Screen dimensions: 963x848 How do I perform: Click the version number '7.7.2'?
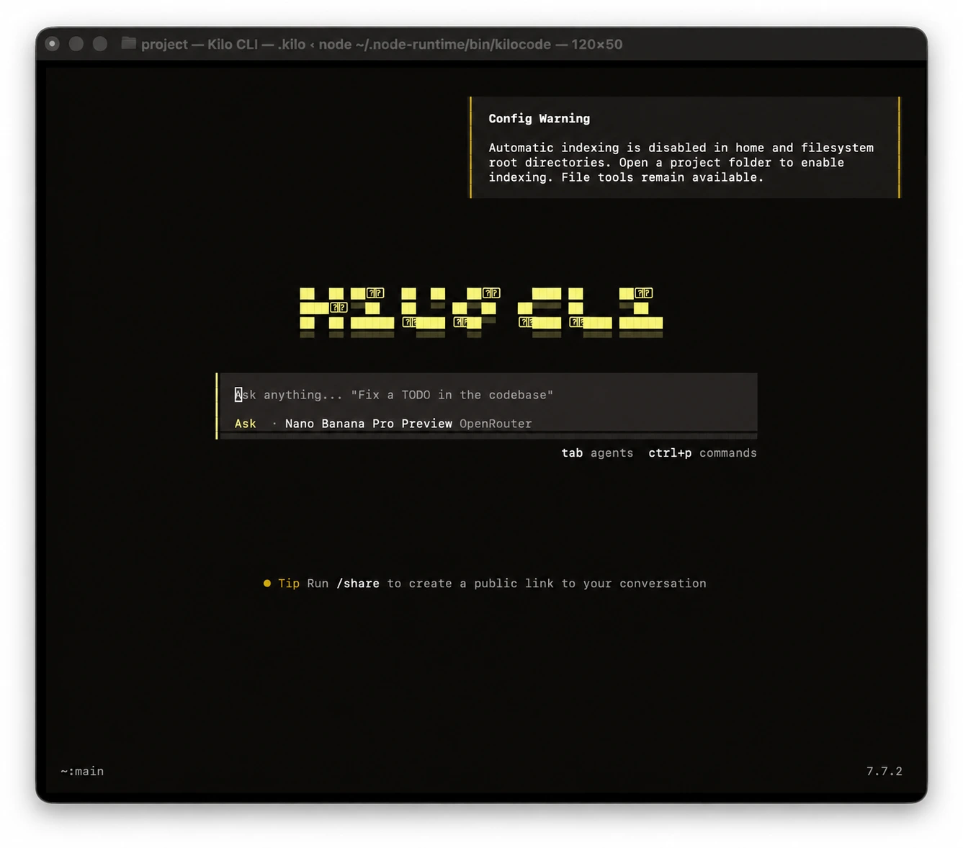884,771
